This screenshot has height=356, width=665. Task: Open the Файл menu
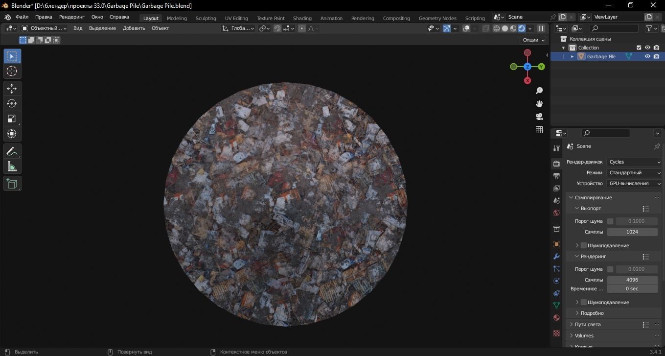22,17
